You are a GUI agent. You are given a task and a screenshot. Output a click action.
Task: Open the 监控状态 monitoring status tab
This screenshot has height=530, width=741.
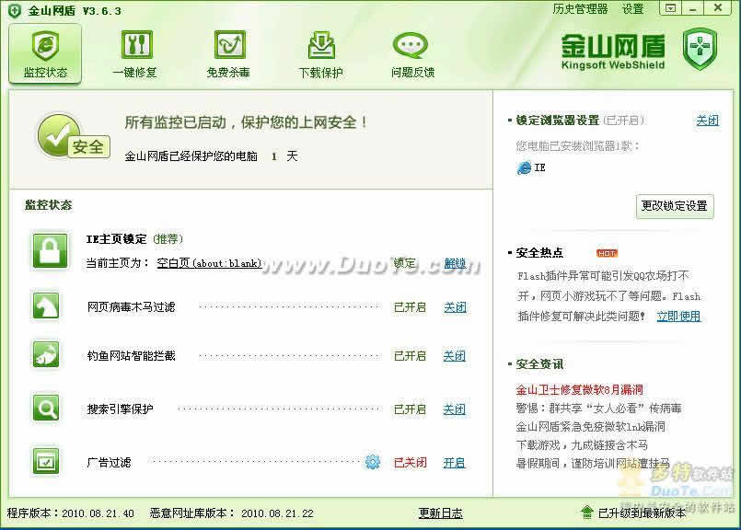coord(45,54)
